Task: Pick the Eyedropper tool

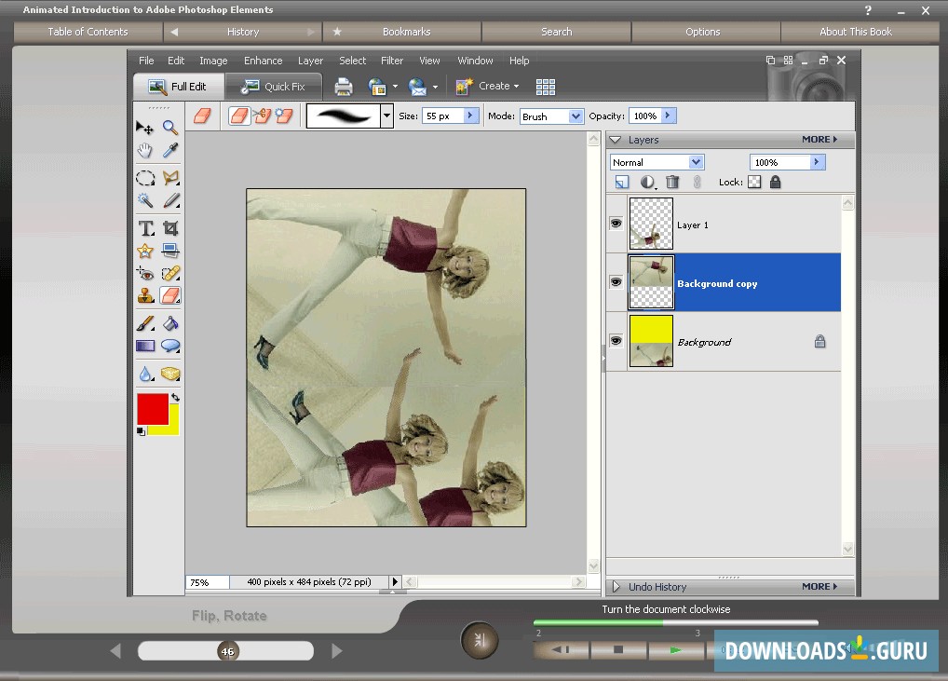Action: pos(170,150)
